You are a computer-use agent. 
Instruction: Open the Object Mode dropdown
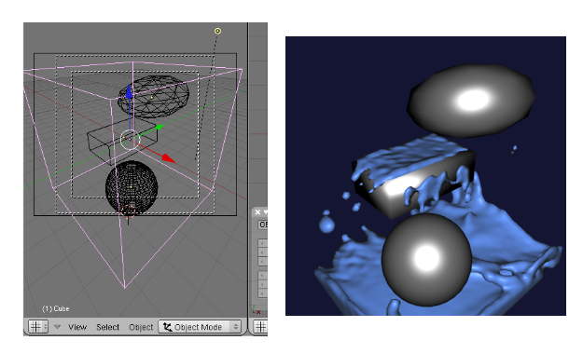click(200, 327)
